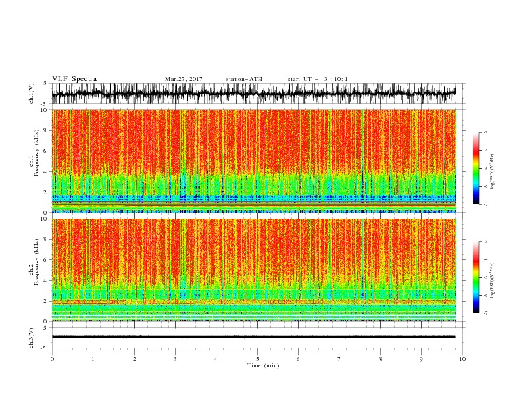Click the "-3" tick on ch.2 color bar

tap(485, 242)
